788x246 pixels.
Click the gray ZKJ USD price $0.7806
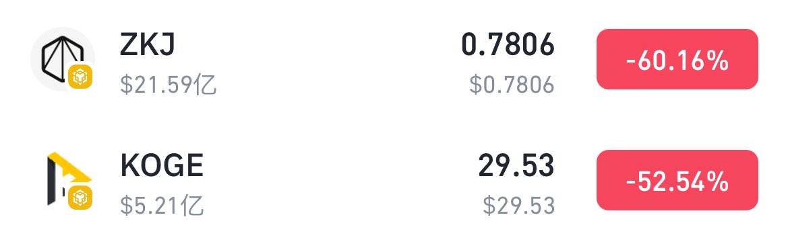click(512, 85)
